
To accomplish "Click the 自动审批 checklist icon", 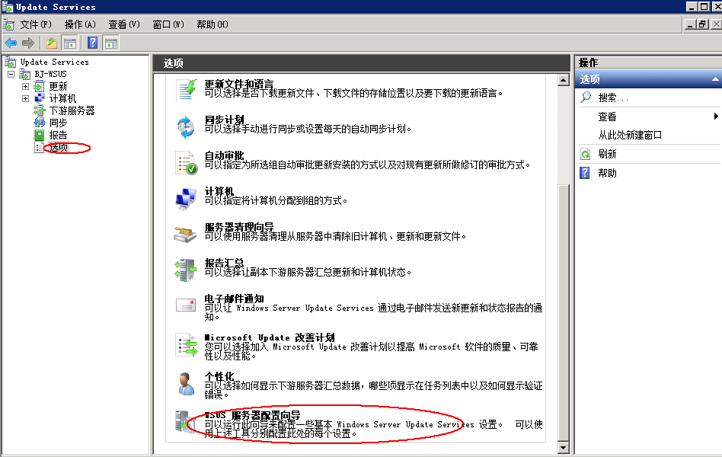I will coord(186,163).
